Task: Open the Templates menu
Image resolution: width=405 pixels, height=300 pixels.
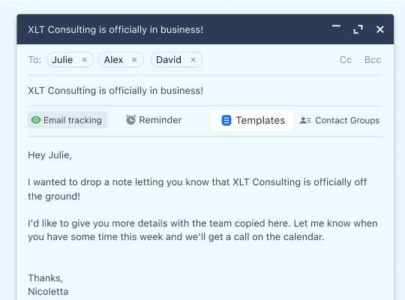Action: click(x=252, y=121)
